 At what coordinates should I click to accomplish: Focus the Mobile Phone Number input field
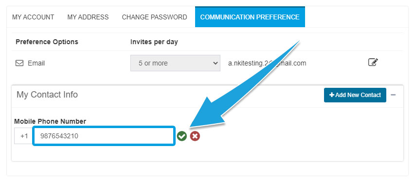pyautogui.click(x=104, y=136)
